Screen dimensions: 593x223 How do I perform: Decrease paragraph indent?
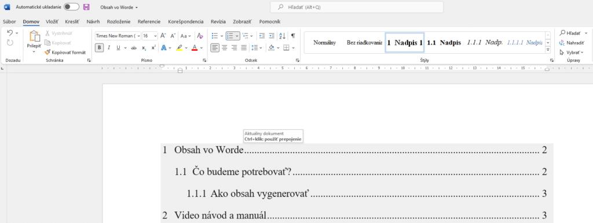click(x=262, y=36)
